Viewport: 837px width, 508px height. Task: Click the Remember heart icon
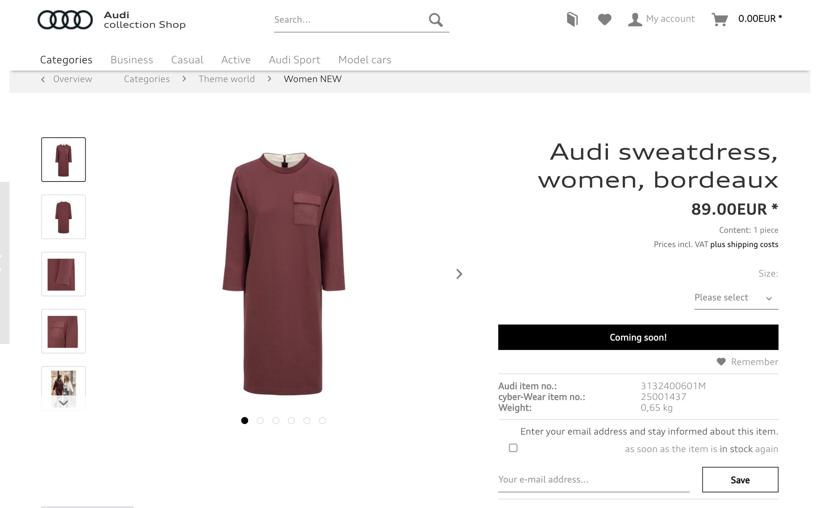(721, 362)
